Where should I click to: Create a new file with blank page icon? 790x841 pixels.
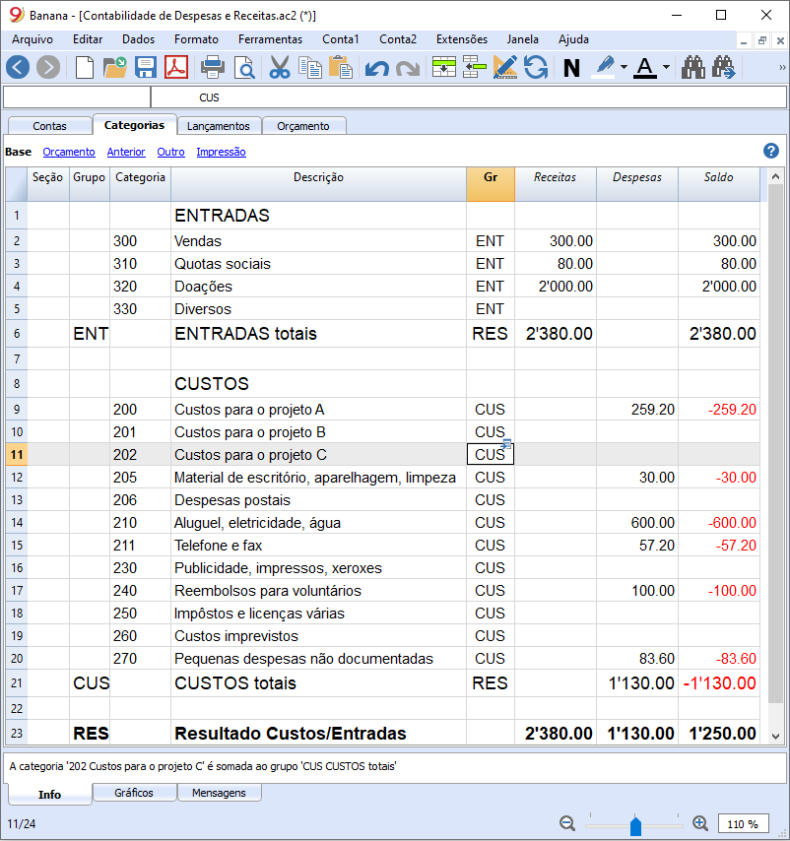[84, 68]
